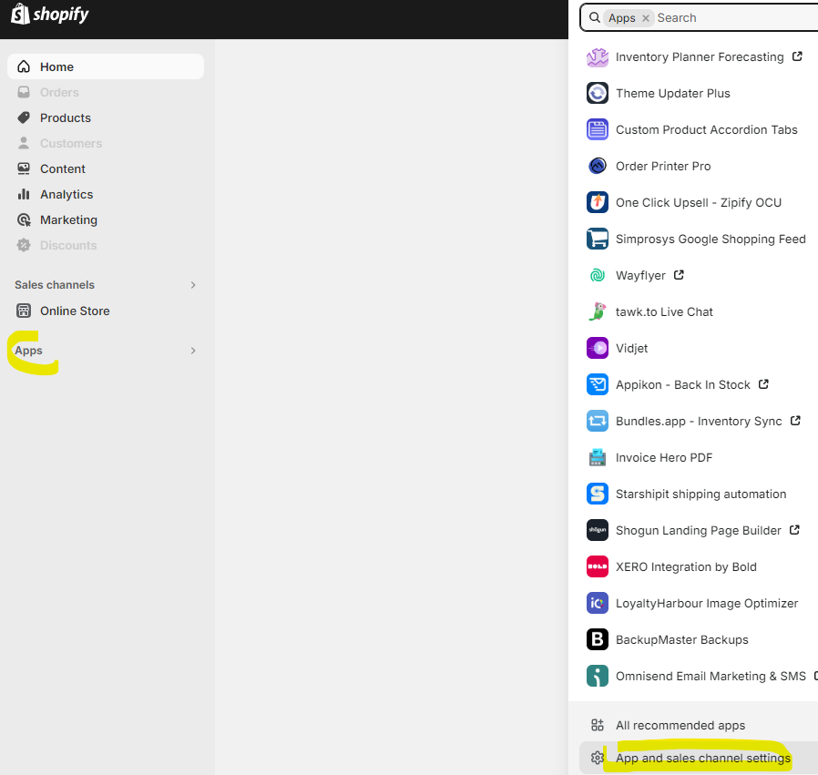Open App and sales channel settings

701,758
